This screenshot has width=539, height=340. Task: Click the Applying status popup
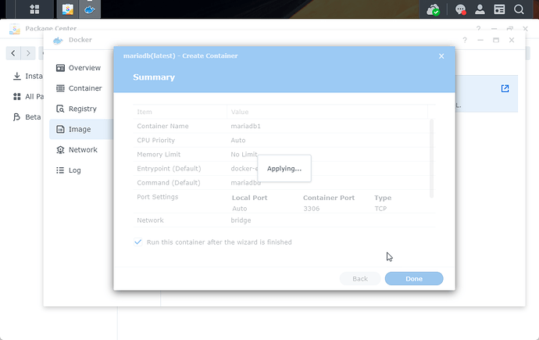click(x=284, y=169)
